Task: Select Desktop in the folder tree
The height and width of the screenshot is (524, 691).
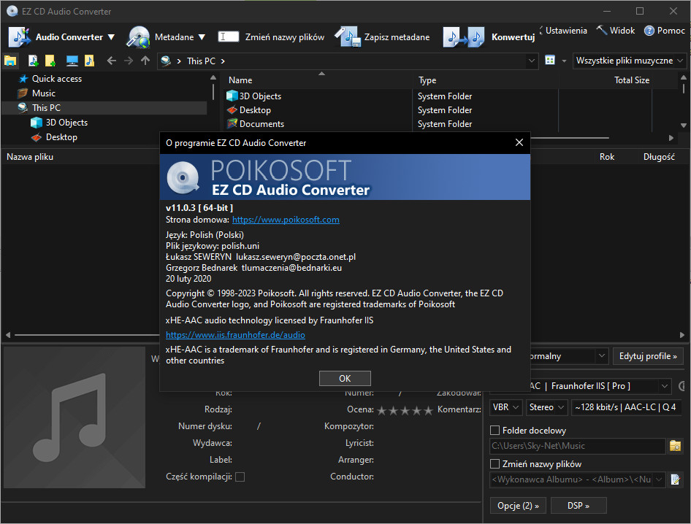Action: pyautogui.click(x=61, y=137)
